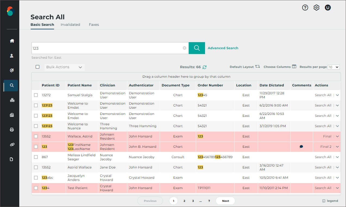Toggle the select-all checkbox beside Bulk Actions
This screenshot has height=207, width=346.
tap(37, 67)
